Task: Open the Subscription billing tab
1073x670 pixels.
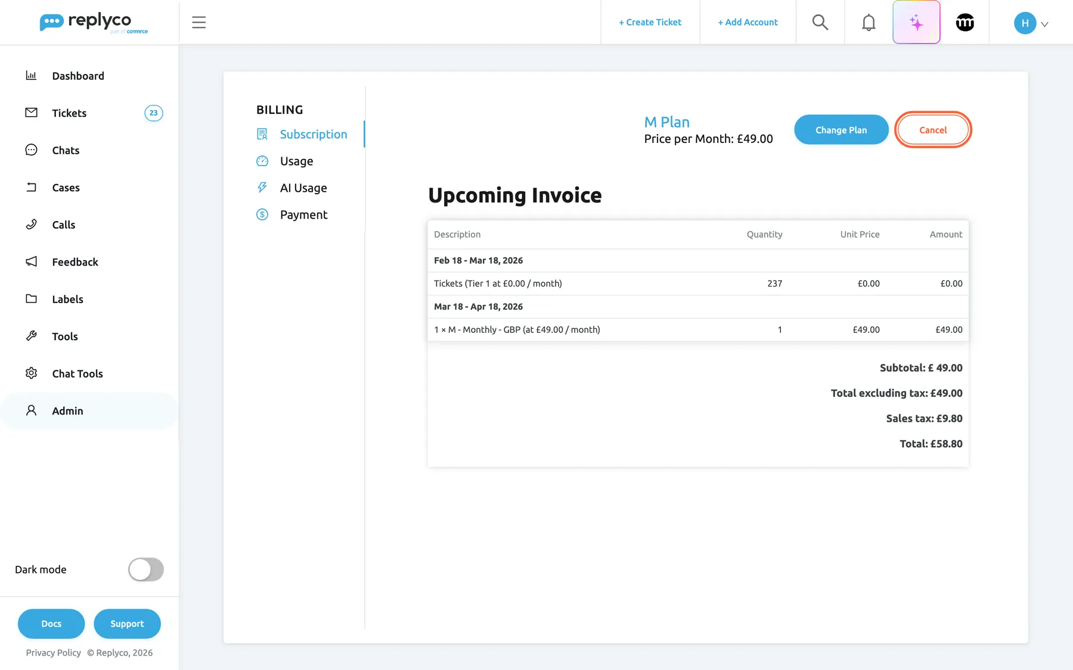Action: [x=314, y=134]
